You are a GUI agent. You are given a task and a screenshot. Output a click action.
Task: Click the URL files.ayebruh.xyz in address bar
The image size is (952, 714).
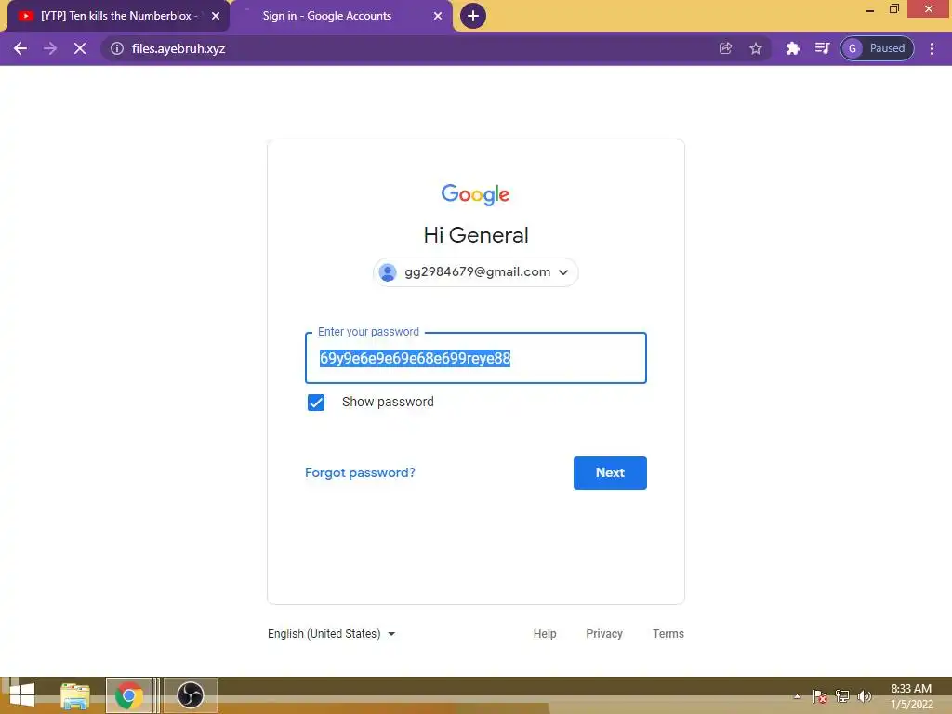(x=178, y=48)
